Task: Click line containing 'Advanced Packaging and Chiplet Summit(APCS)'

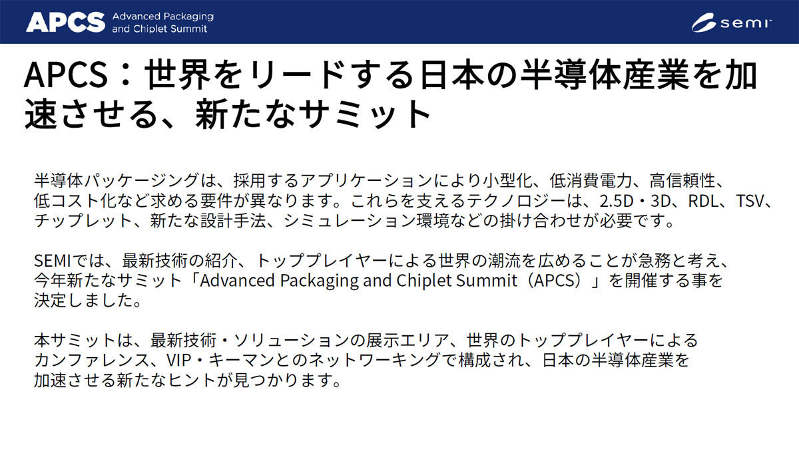Action: click(x=378, y=279)
